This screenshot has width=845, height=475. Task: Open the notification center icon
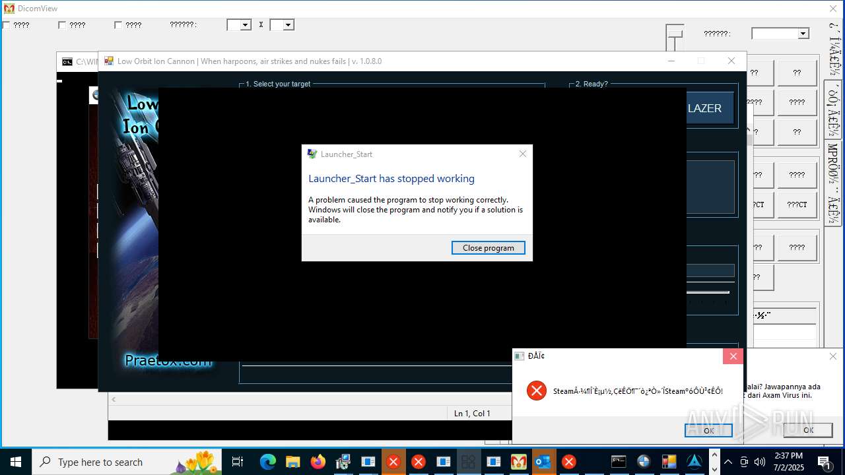pos(824,462)
